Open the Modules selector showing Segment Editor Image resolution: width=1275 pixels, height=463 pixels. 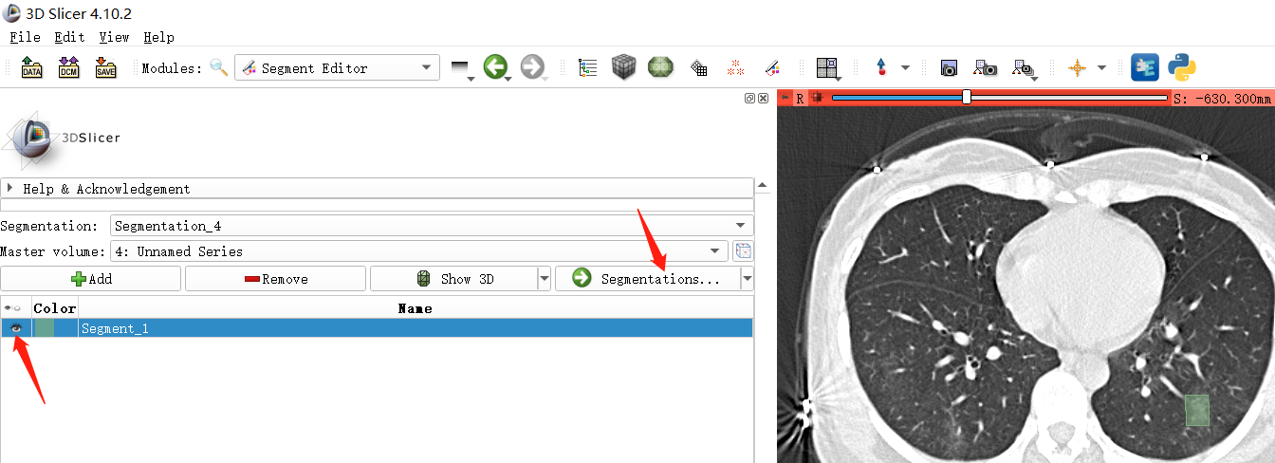(x=337, y=68)
